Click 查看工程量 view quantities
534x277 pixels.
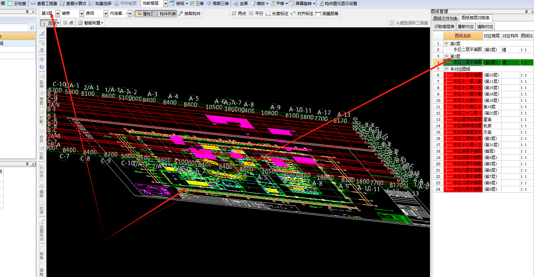pos(44,3)
